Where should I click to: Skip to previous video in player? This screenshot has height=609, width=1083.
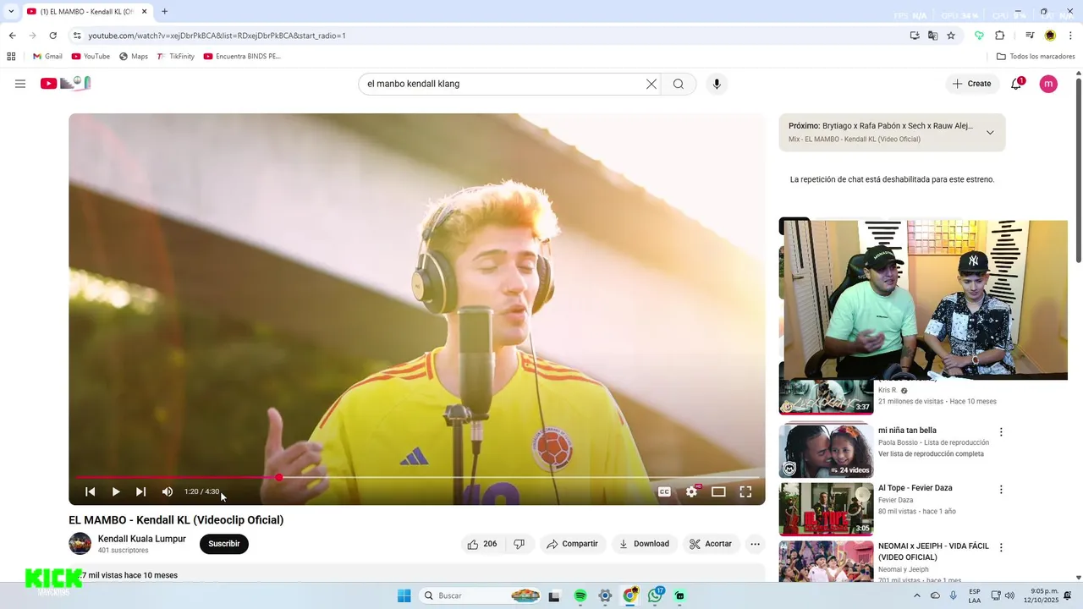point(91,491)
